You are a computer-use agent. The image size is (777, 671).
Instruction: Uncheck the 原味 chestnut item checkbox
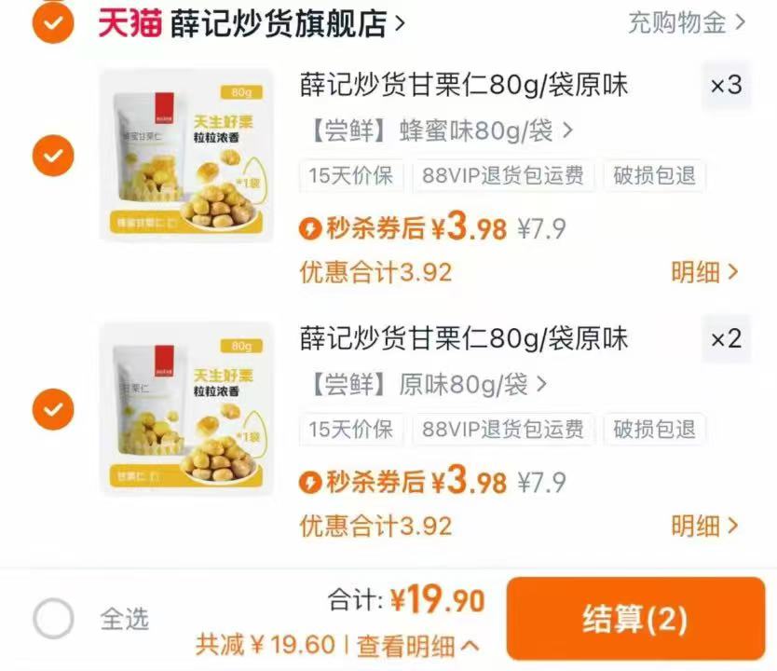coord(53,409)
